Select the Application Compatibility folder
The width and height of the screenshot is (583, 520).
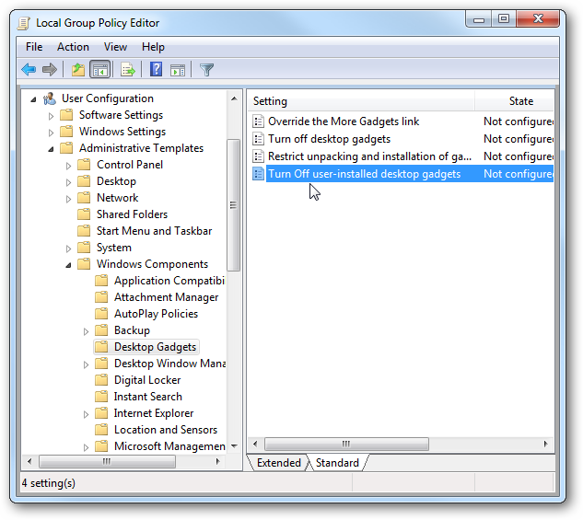(169, 281)
